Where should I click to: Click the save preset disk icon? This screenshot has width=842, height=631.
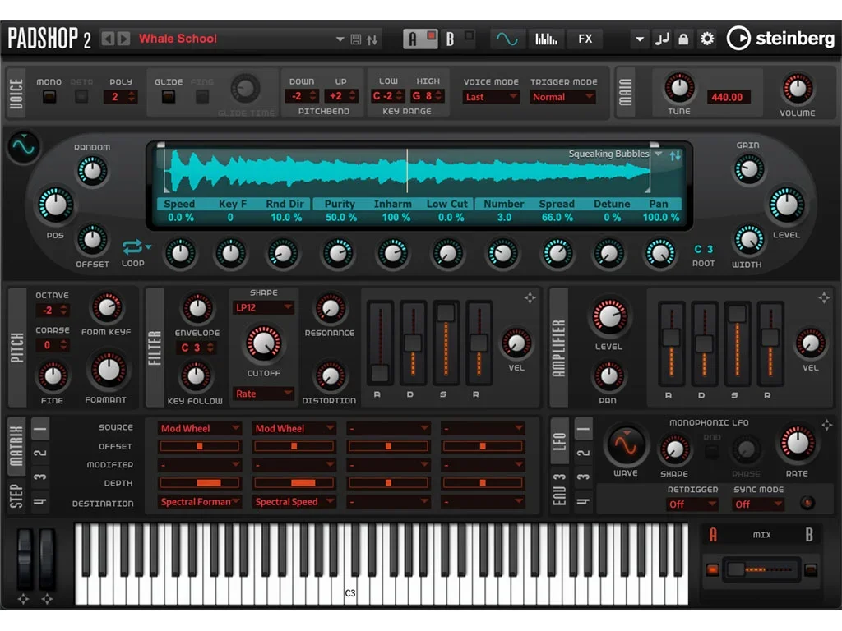356,39
